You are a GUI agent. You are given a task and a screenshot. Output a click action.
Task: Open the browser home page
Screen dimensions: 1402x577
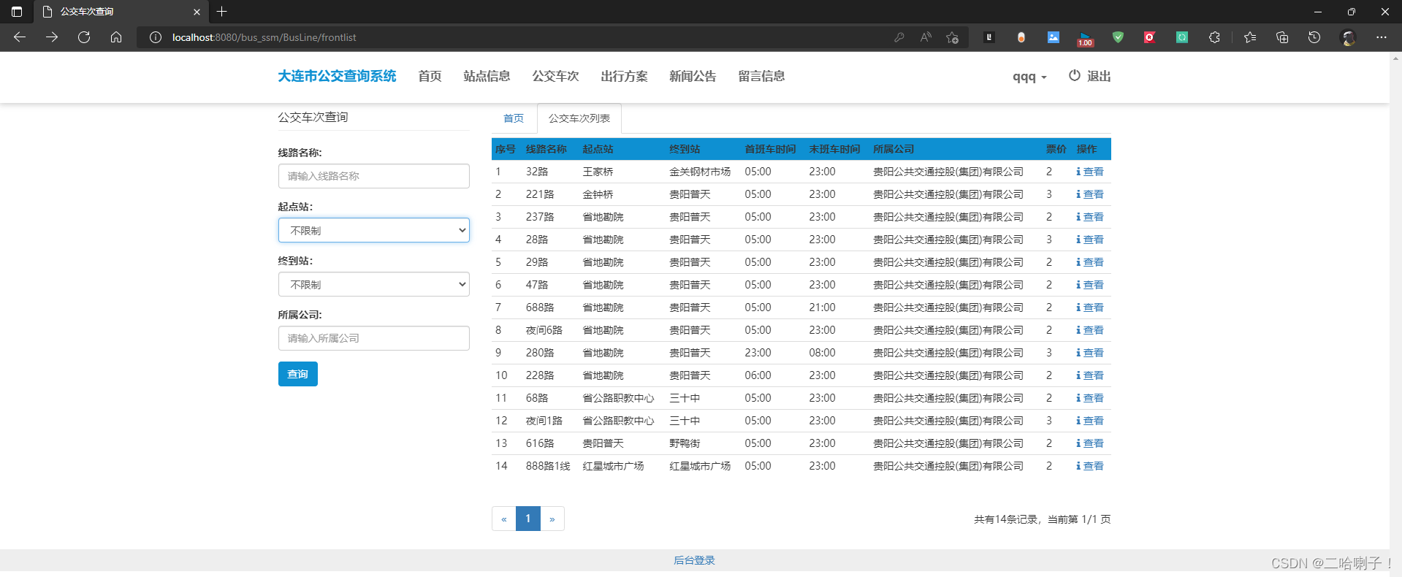tap(116, 37)
